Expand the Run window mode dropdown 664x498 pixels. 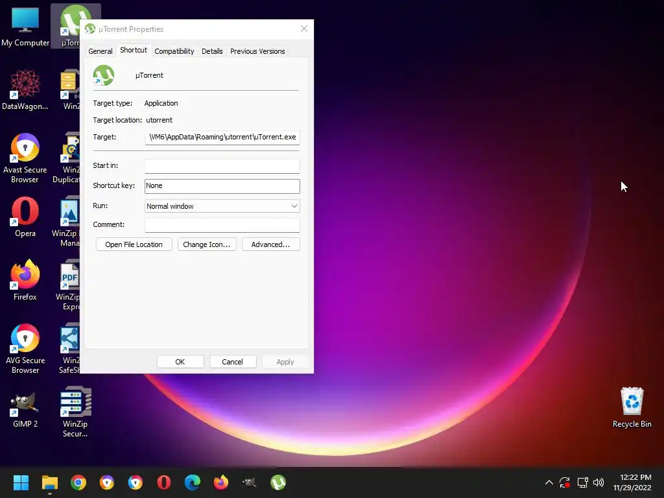(222, 206)
